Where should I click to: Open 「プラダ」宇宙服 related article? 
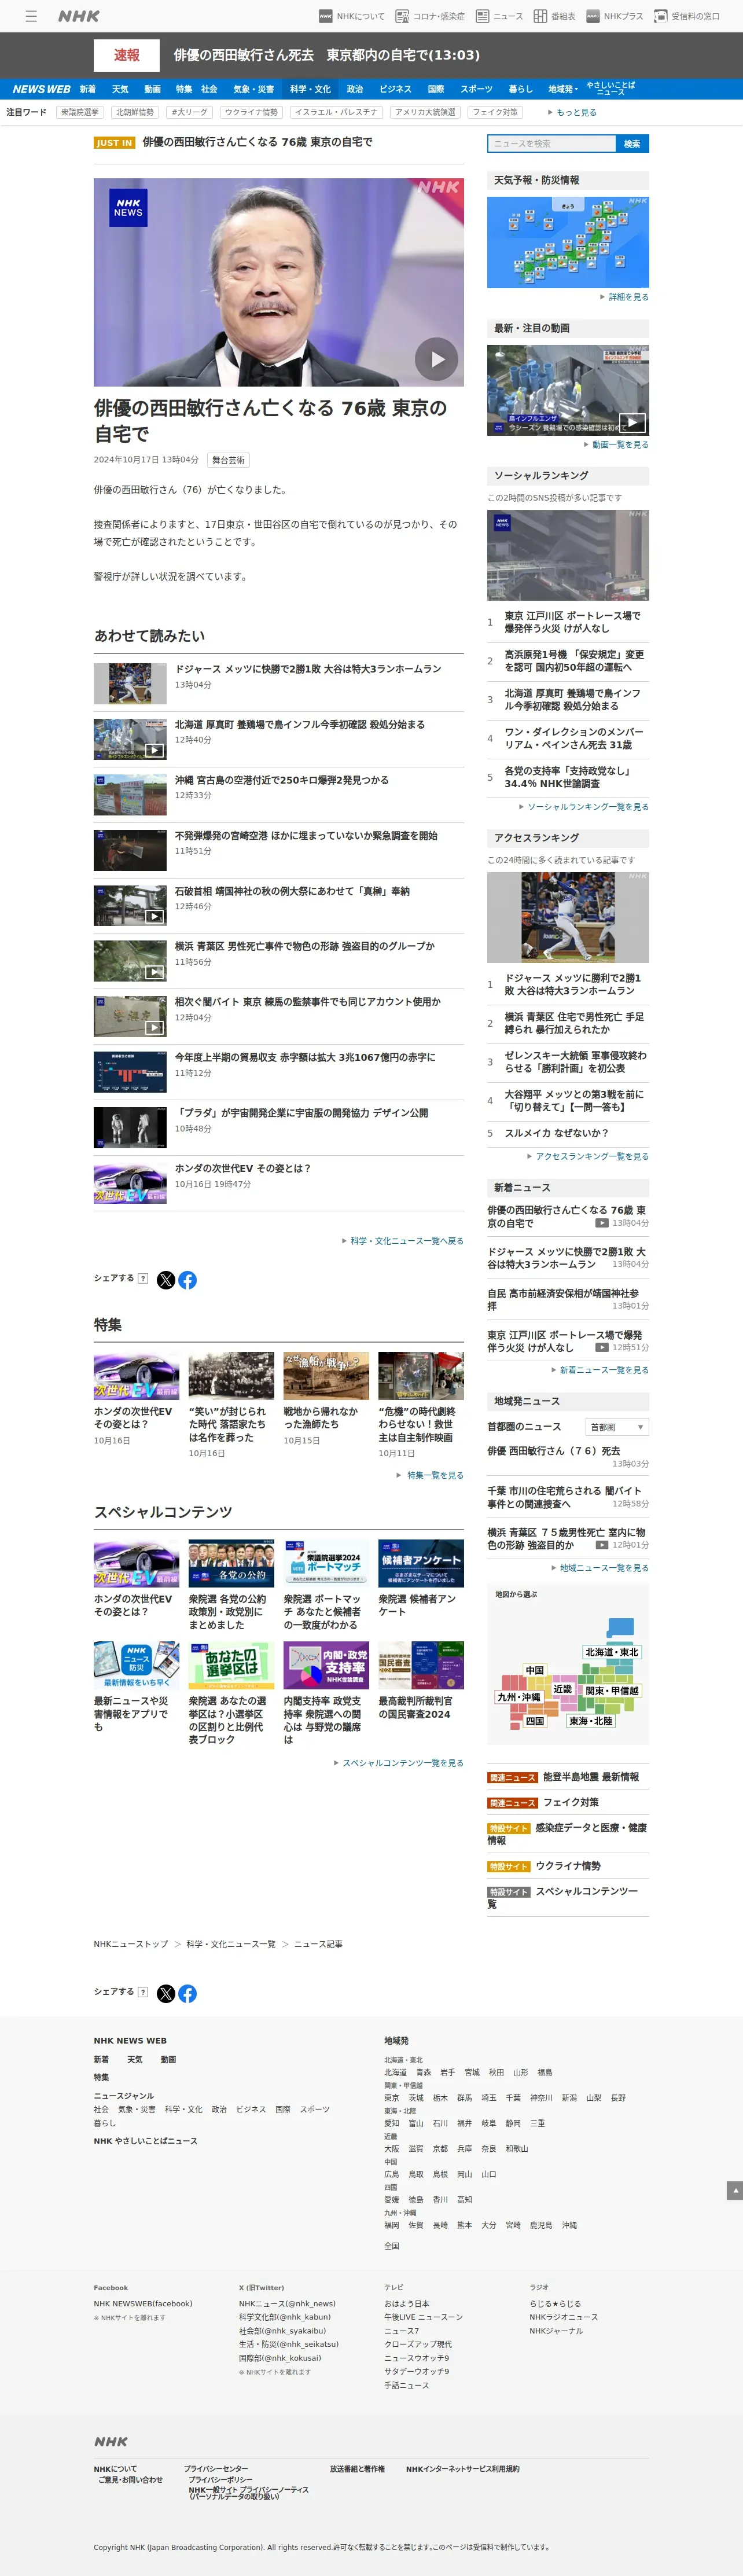[x=301, y=1113]
